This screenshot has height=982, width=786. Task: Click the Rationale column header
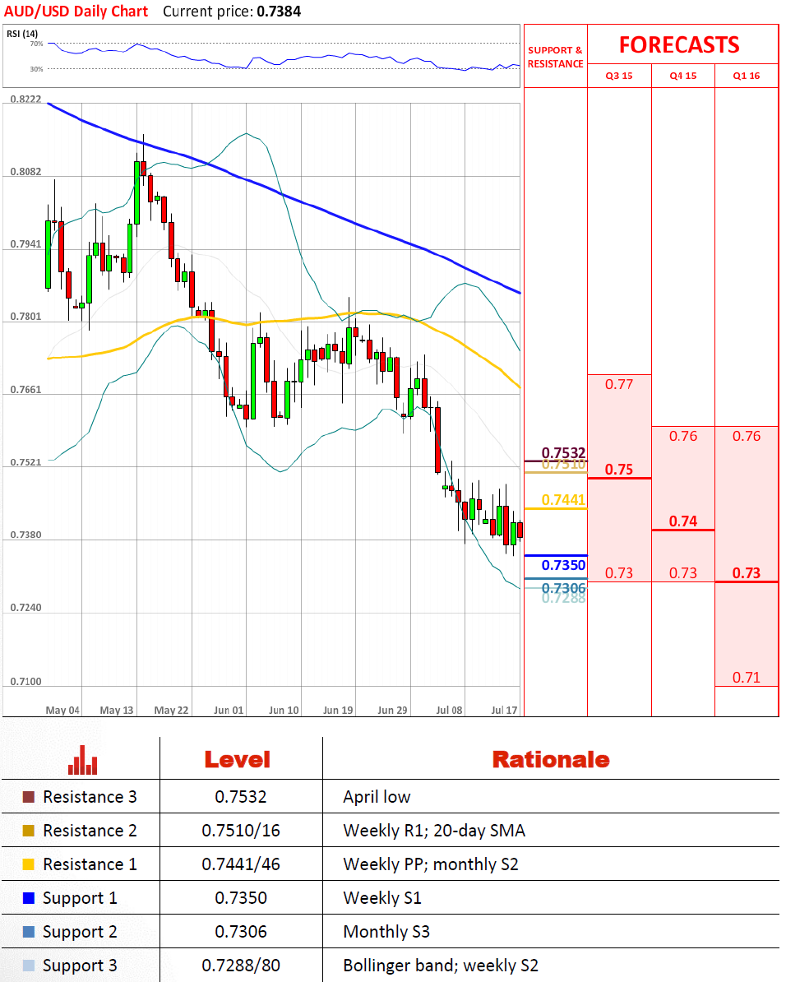pos(550,759)
